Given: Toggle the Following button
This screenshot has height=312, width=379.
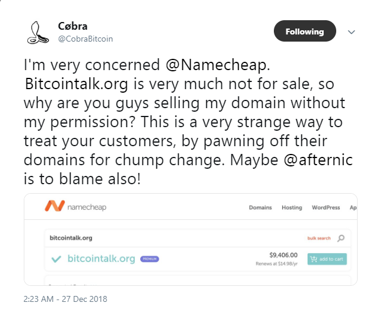Looking at the screenshot, I should point(305,31).
